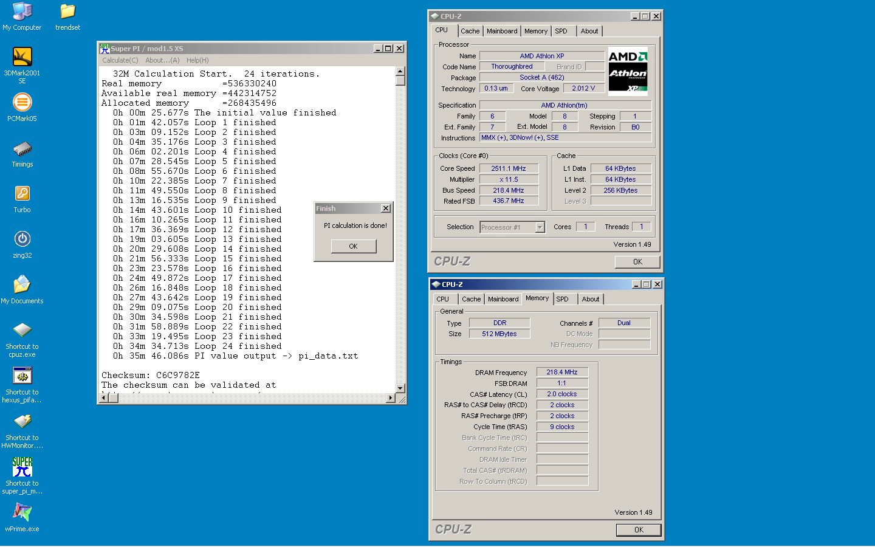
Task: Click the Rated FSB 436.7 MHz field
Action: (509, 201)
